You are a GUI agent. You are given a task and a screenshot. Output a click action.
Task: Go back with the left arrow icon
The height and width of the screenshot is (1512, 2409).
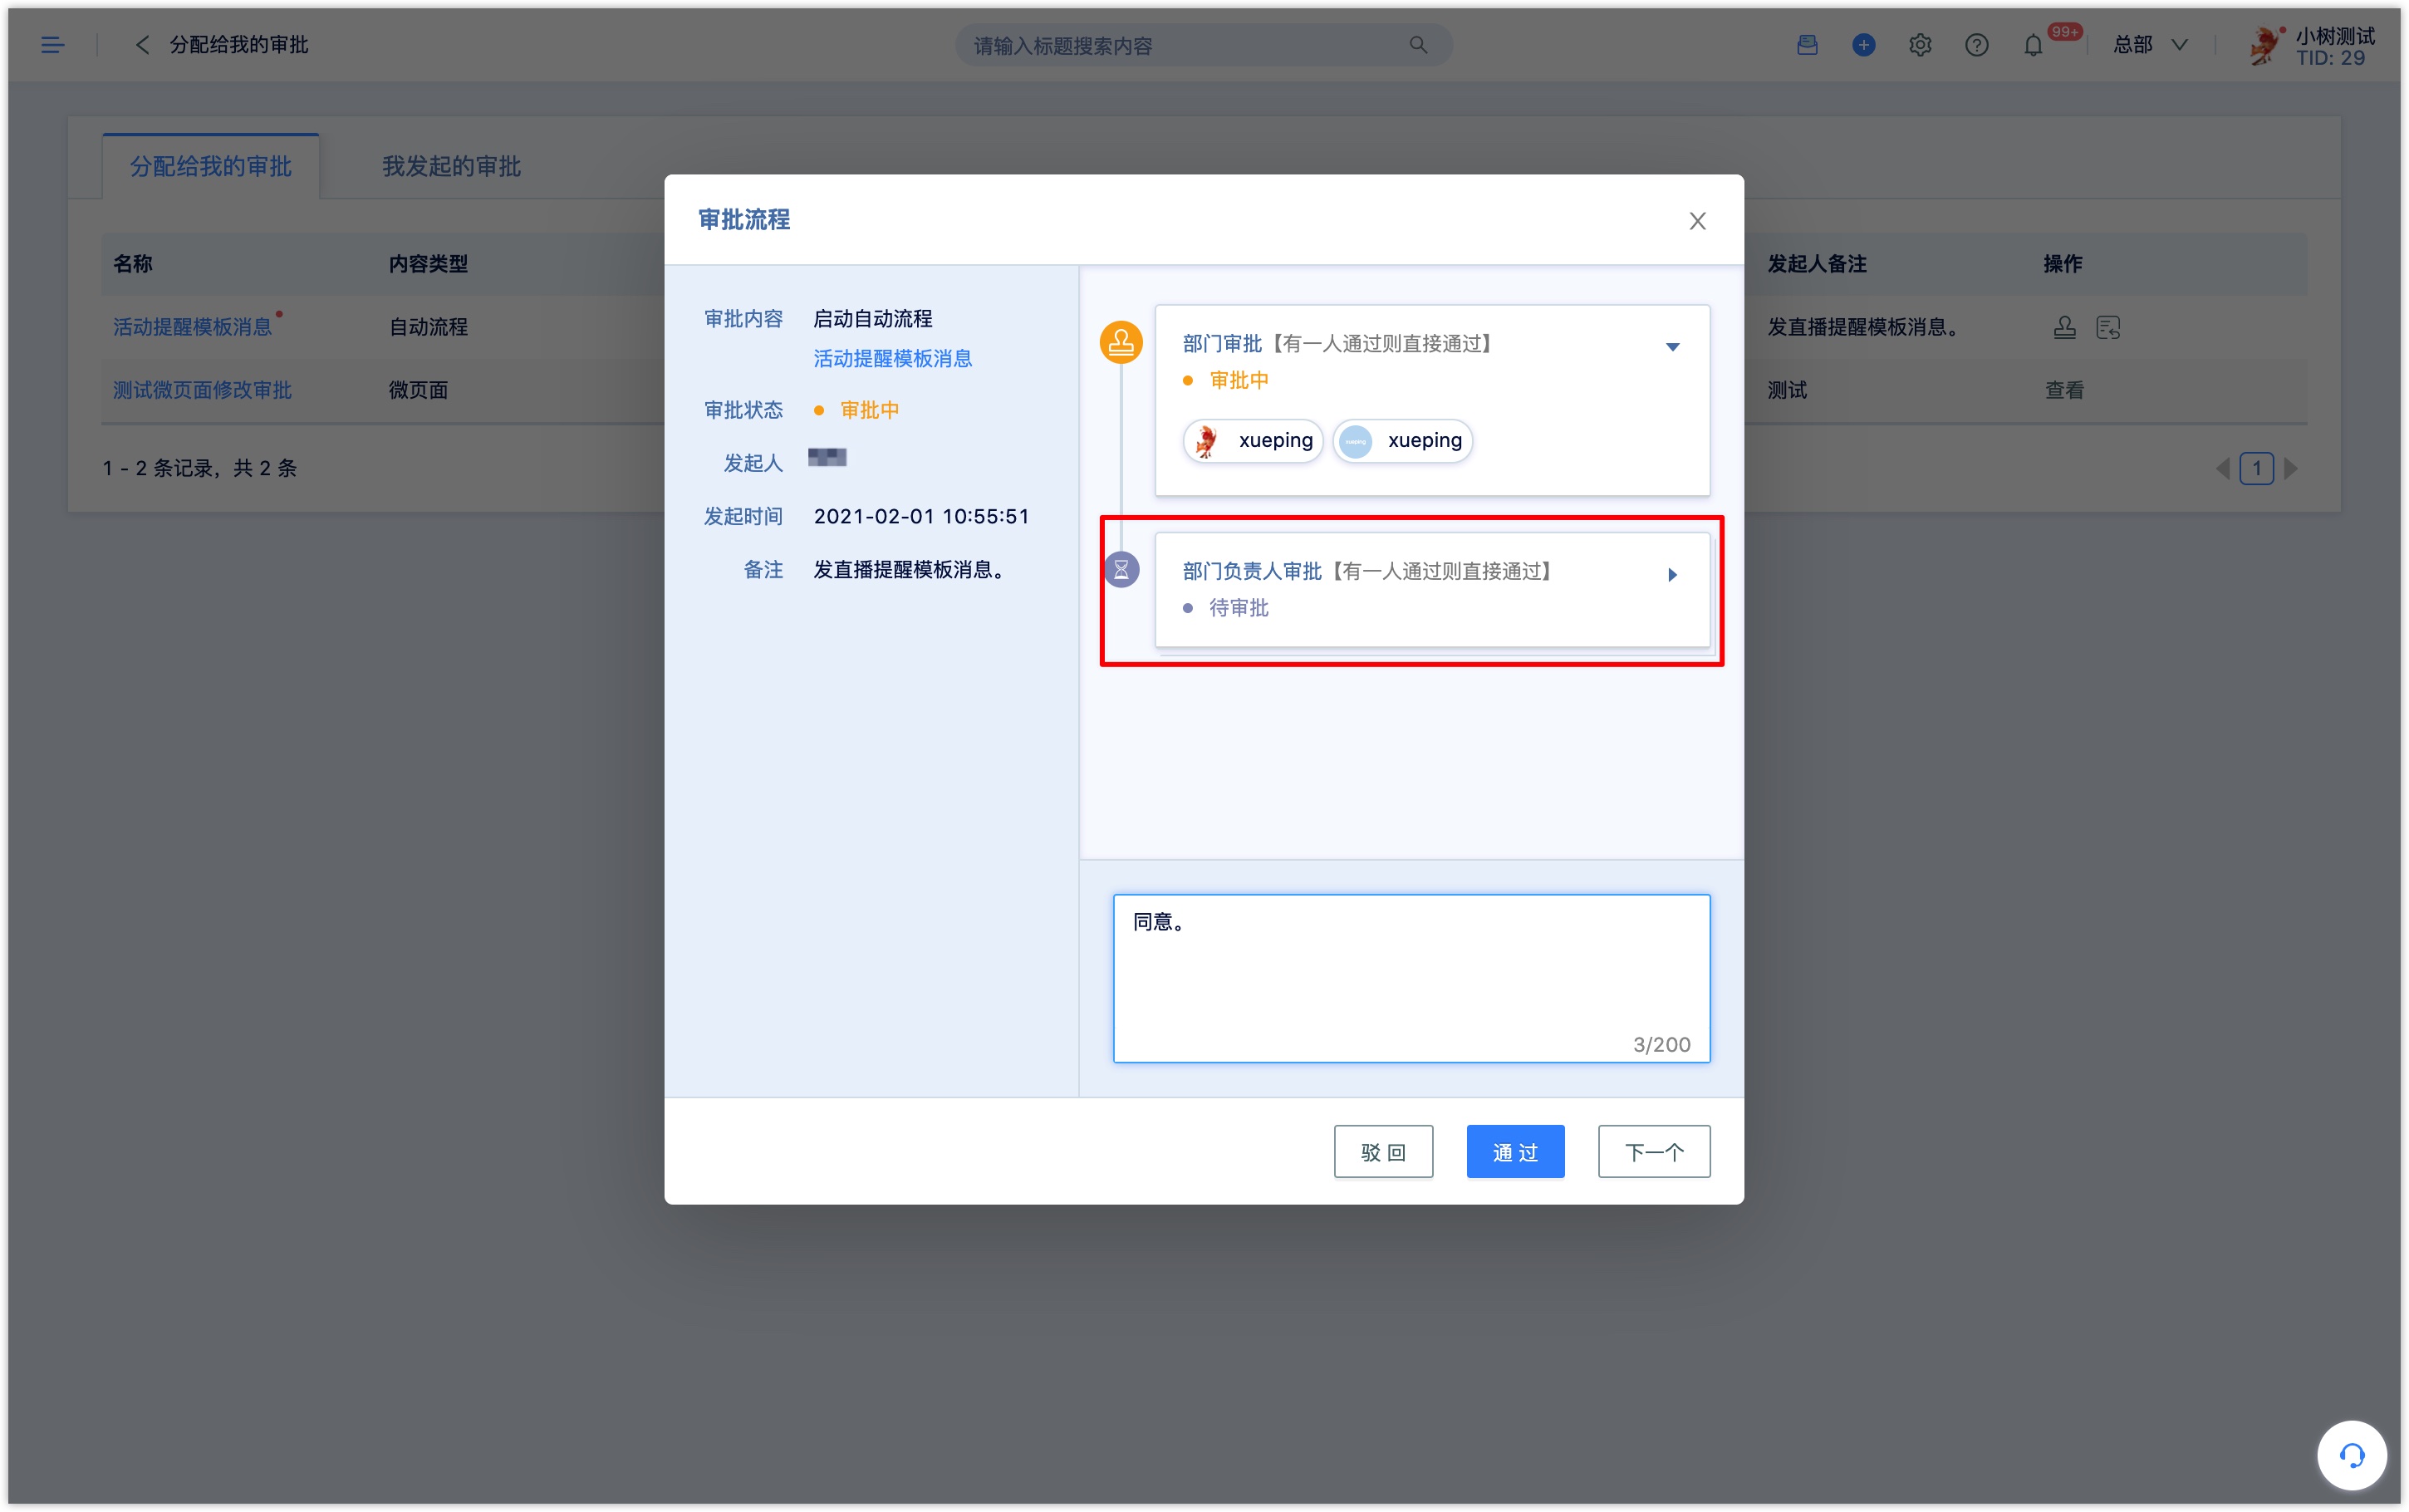[x=142, y=45]
